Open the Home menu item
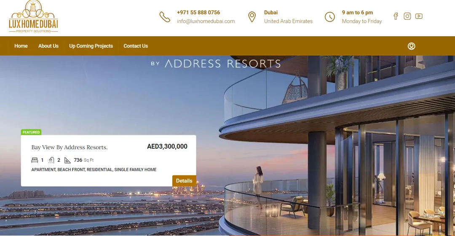 point(21,46)
